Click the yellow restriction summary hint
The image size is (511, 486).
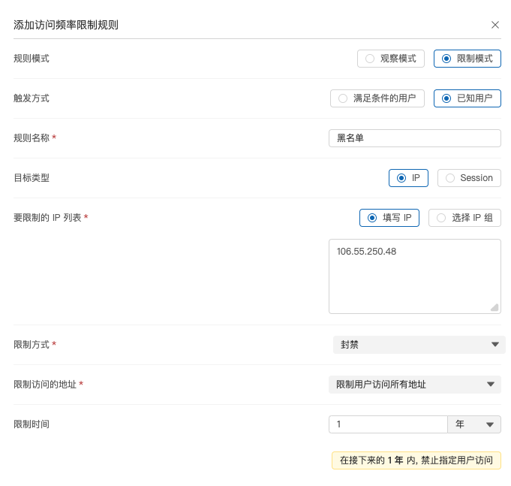click(x=416, y=460)
